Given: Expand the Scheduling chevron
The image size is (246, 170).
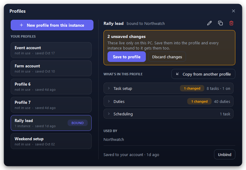Looking at the screenshot, I should click(109, 114).
